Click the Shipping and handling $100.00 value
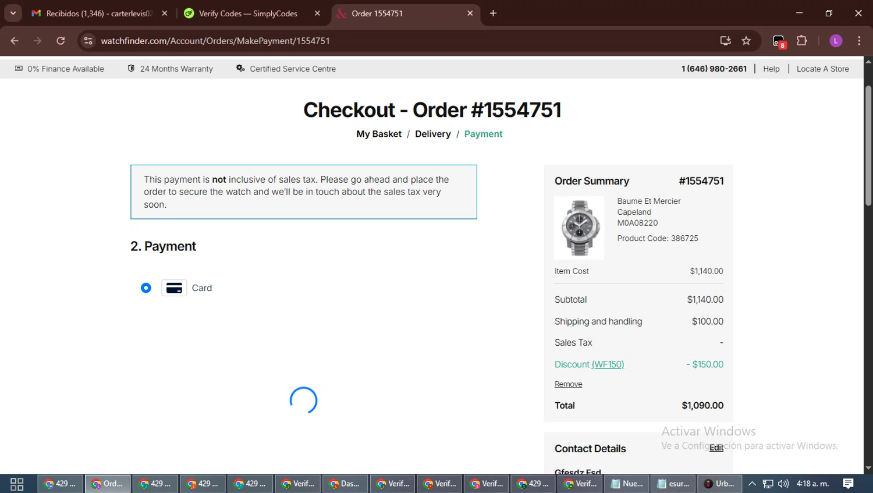This screenshot has width=873, height=493. click(708, 321)
